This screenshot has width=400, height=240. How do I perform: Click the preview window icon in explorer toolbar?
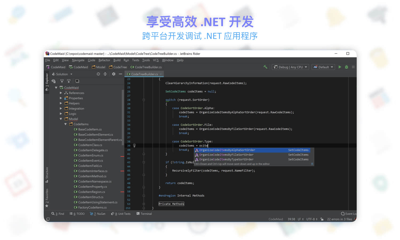pos(77,81)
